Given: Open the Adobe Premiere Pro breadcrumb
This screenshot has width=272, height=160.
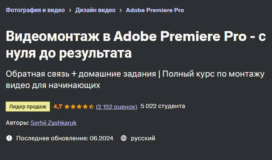Looking at the screenshot, I should click(155, 10).
